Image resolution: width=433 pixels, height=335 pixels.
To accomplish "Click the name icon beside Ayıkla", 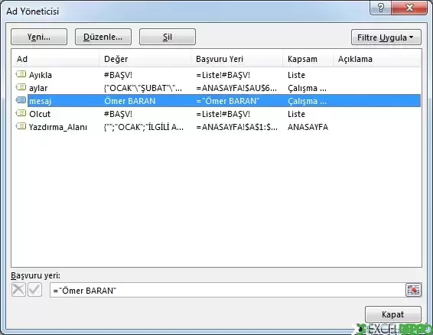I will click(21, 74).
